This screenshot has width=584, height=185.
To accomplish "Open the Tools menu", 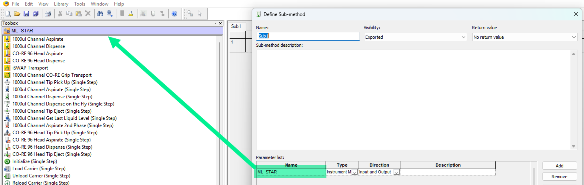I will (x=80, y=4).
